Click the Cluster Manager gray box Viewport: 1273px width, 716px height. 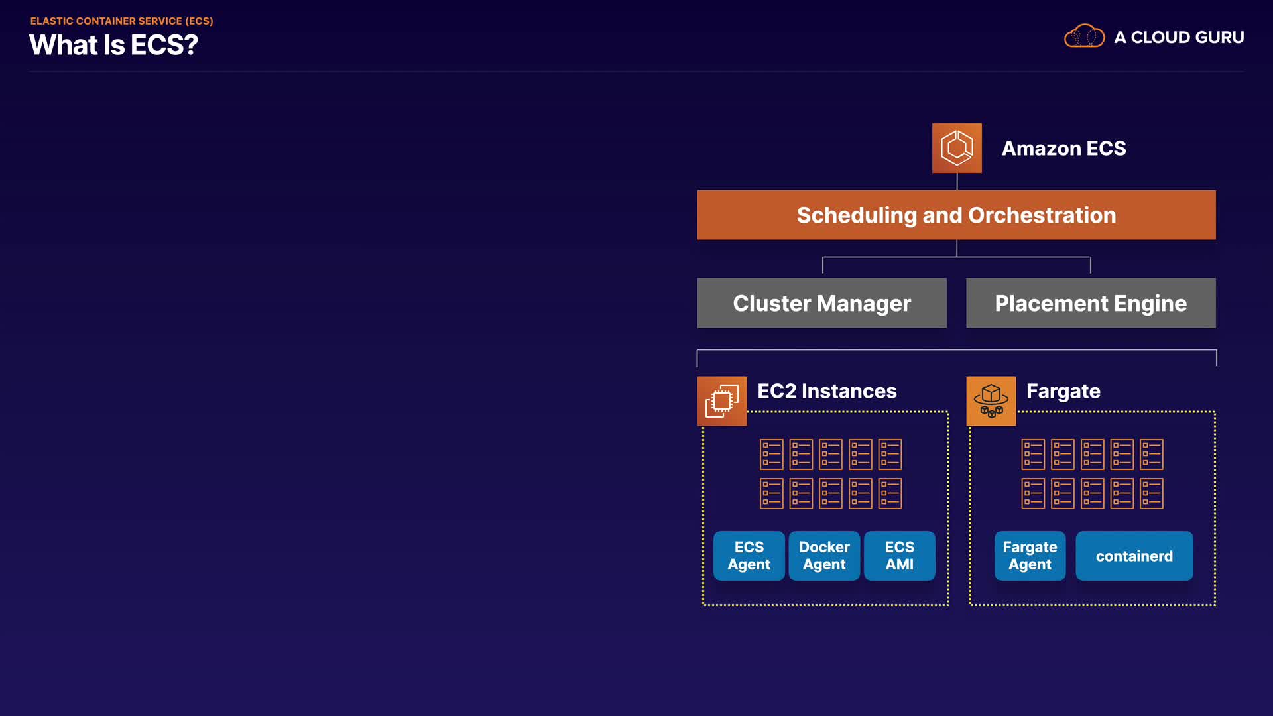(x=821, y=303)
